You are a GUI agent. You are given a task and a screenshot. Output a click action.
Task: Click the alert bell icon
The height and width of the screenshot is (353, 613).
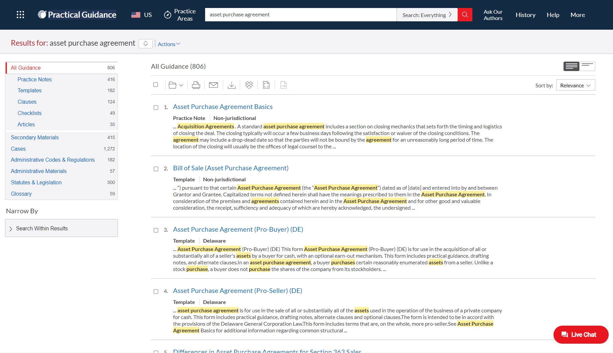click(x=146, y=44)
